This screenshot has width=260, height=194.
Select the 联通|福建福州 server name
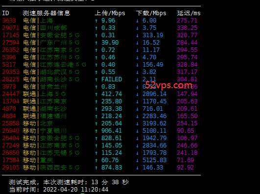pyautogui.click(x=45, y=116)
